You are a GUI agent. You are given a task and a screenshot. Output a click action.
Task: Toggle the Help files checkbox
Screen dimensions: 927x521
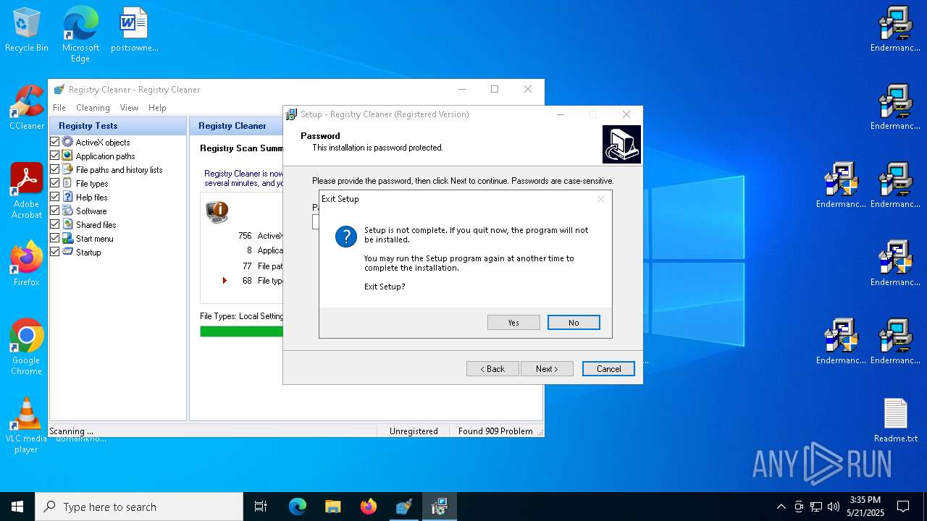tap(54, 197)
